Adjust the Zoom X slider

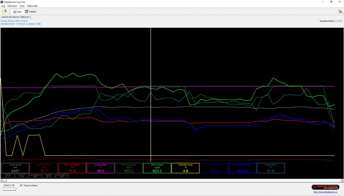pos(9,189)
